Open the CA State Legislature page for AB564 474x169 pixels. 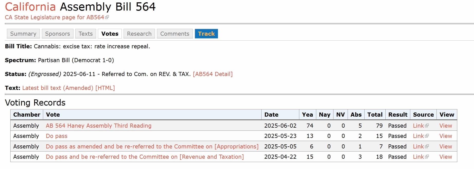pyautogui.click(x=54, y=17)
